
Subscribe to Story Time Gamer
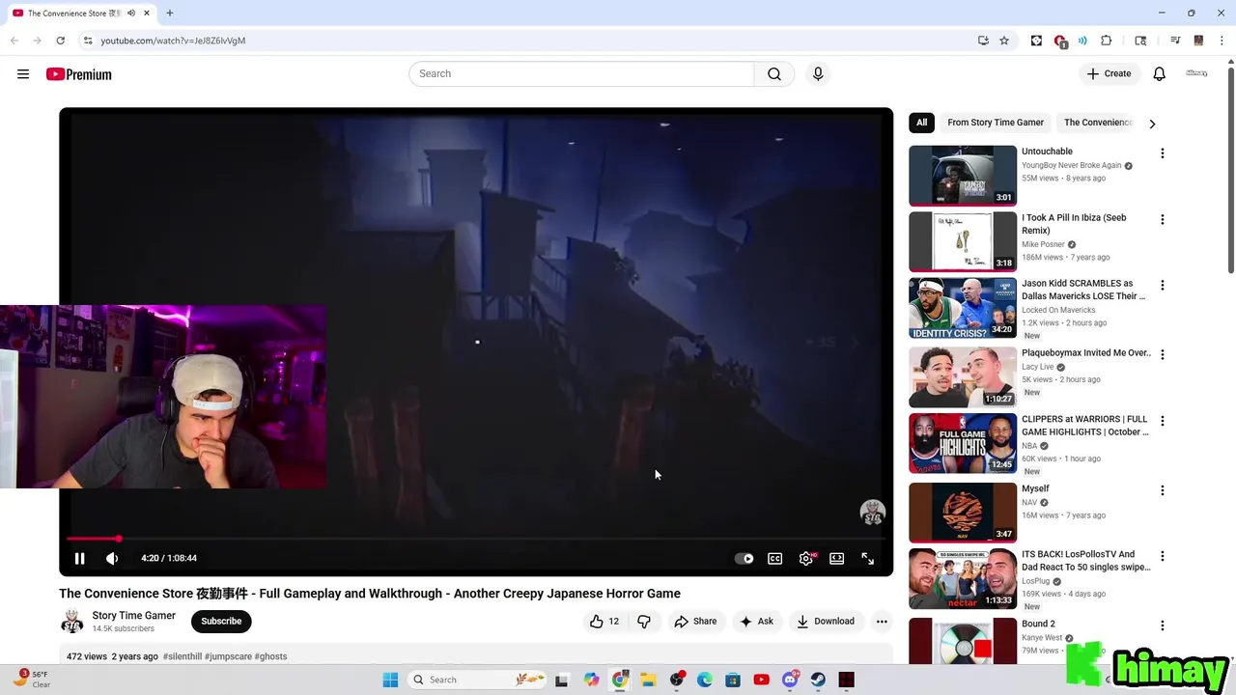tap(221, 622)
